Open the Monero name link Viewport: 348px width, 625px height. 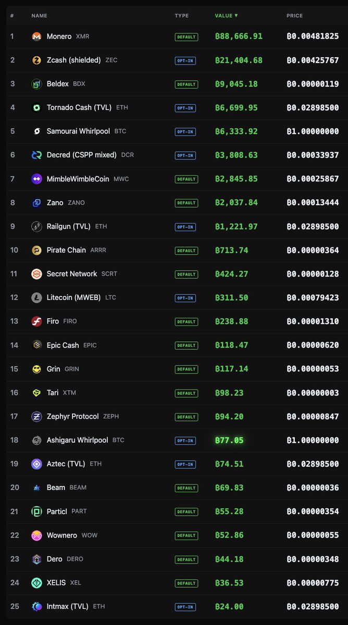pyautogui.click(x=59, y=36)
